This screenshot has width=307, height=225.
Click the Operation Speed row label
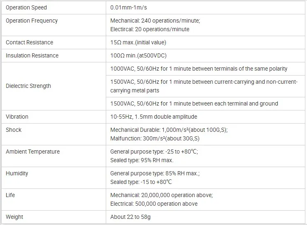click(x=26, y=7)
